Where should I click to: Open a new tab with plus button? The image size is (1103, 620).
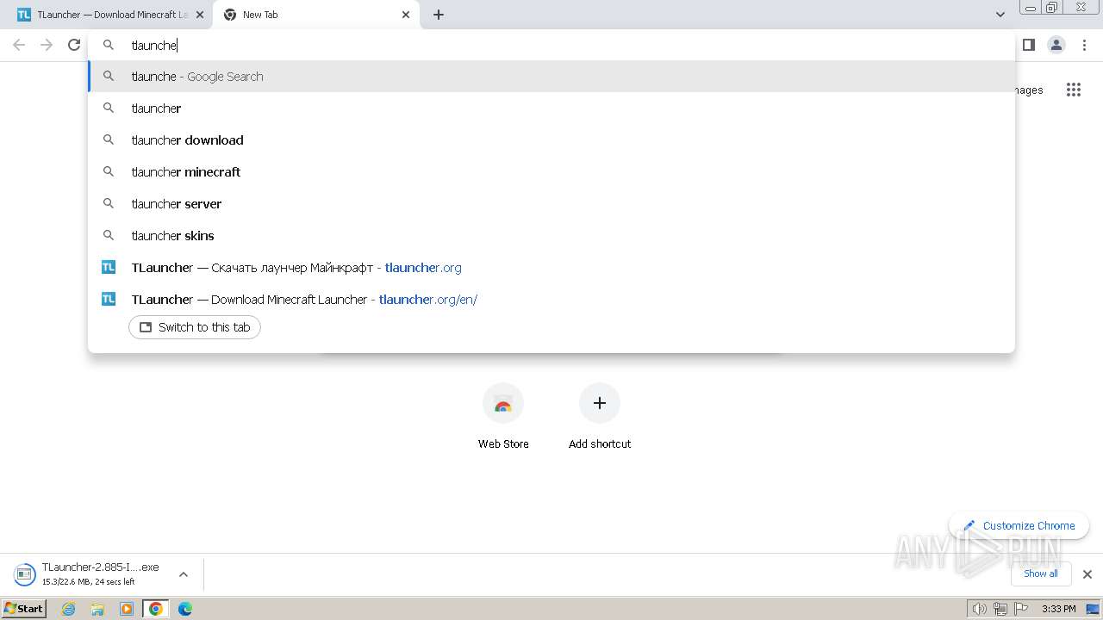439,15
